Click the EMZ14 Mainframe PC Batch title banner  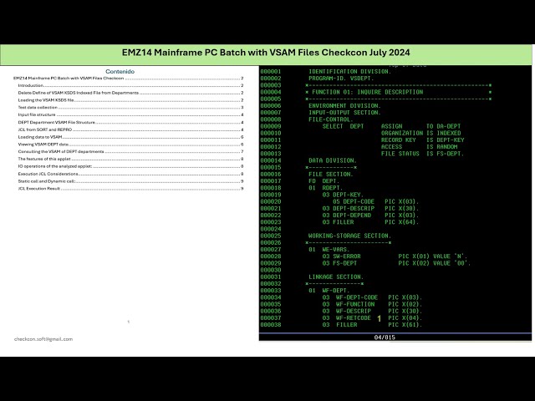pos(266,53)
